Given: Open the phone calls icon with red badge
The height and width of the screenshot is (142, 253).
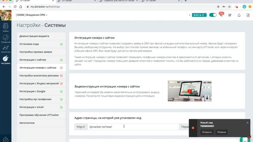Looking at the screenshot, I should (x=221, y=15).
